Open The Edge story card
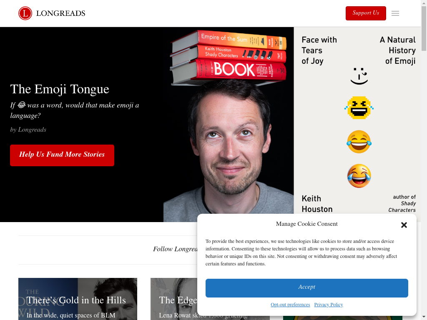 point(178,300)
